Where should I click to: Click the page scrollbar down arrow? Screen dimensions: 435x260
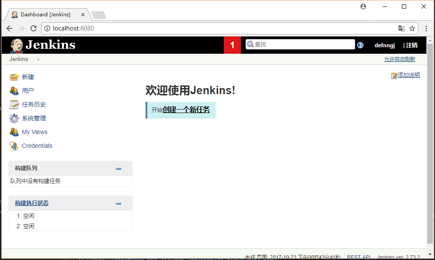coord(430,254)
